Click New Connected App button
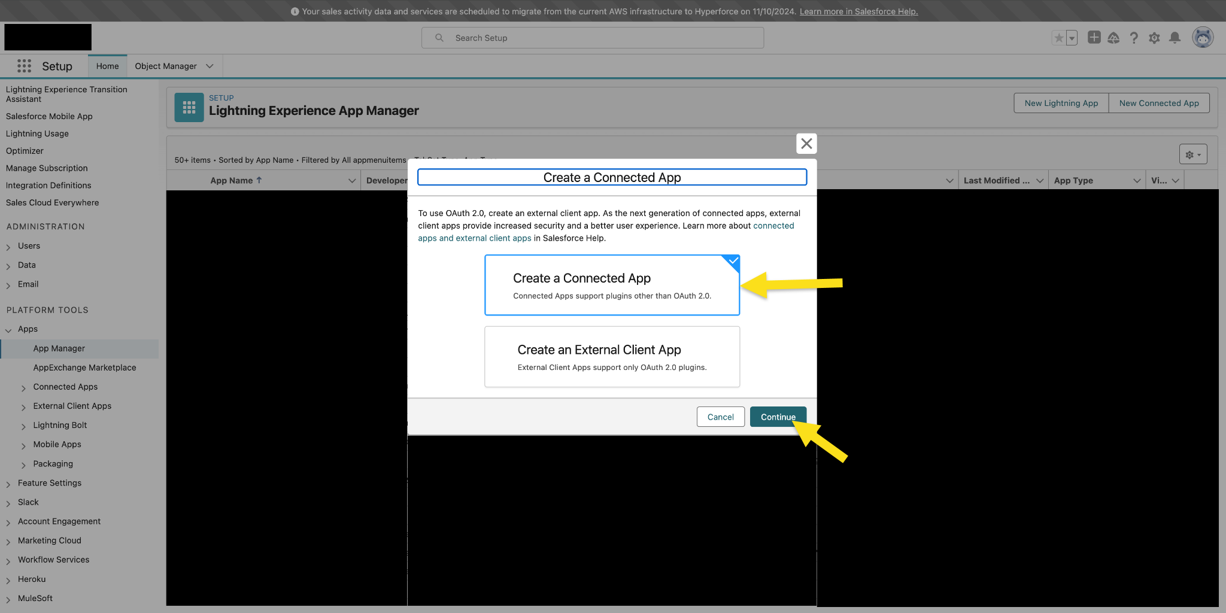1226x613 pixels. coord(1159,103)
